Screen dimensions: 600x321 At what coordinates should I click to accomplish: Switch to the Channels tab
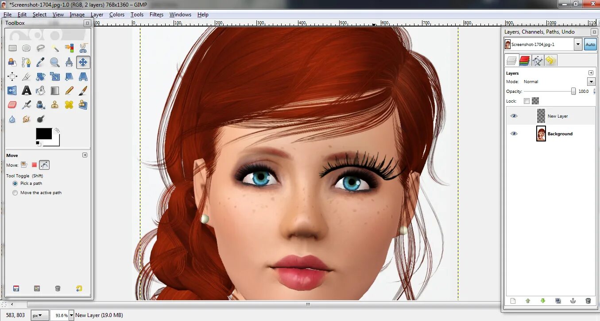524,61
